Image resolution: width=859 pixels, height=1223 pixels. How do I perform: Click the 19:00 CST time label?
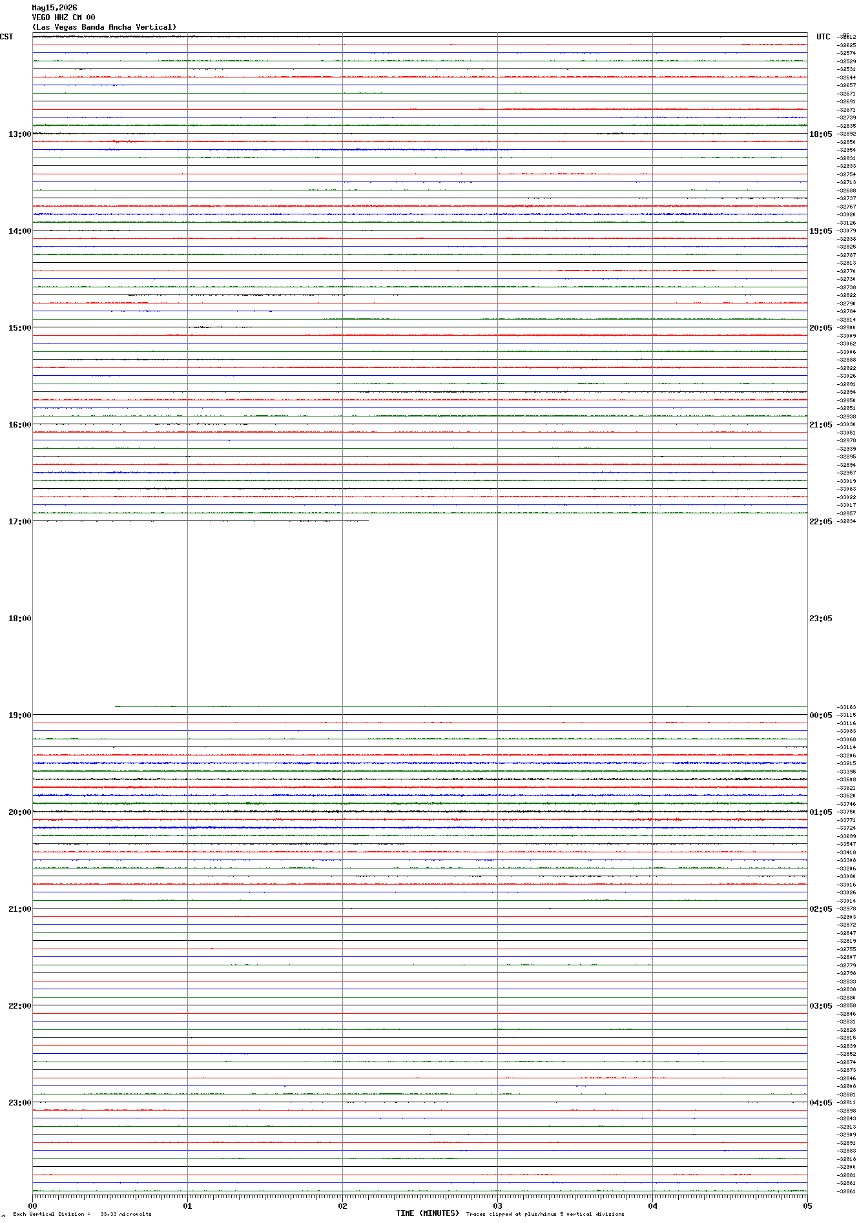pyautogui.click(x=19, y=715)
